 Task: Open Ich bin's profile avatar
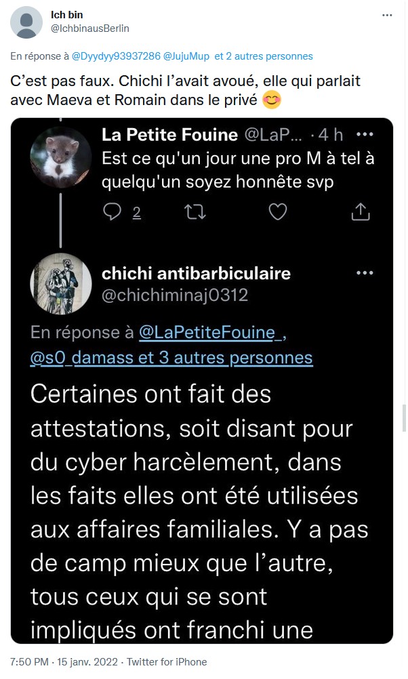pyautogui.click(x=26, y=22)
